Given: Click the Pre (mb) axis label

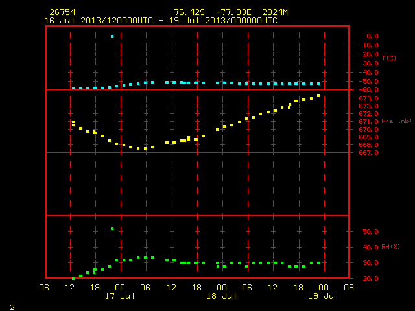Looking at the screenshot, I should click(x=397, y=121).
